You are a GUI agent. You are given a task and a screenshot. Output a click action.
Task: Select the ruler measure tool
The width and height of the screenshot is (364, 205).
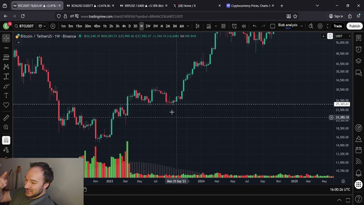[6, 118]
